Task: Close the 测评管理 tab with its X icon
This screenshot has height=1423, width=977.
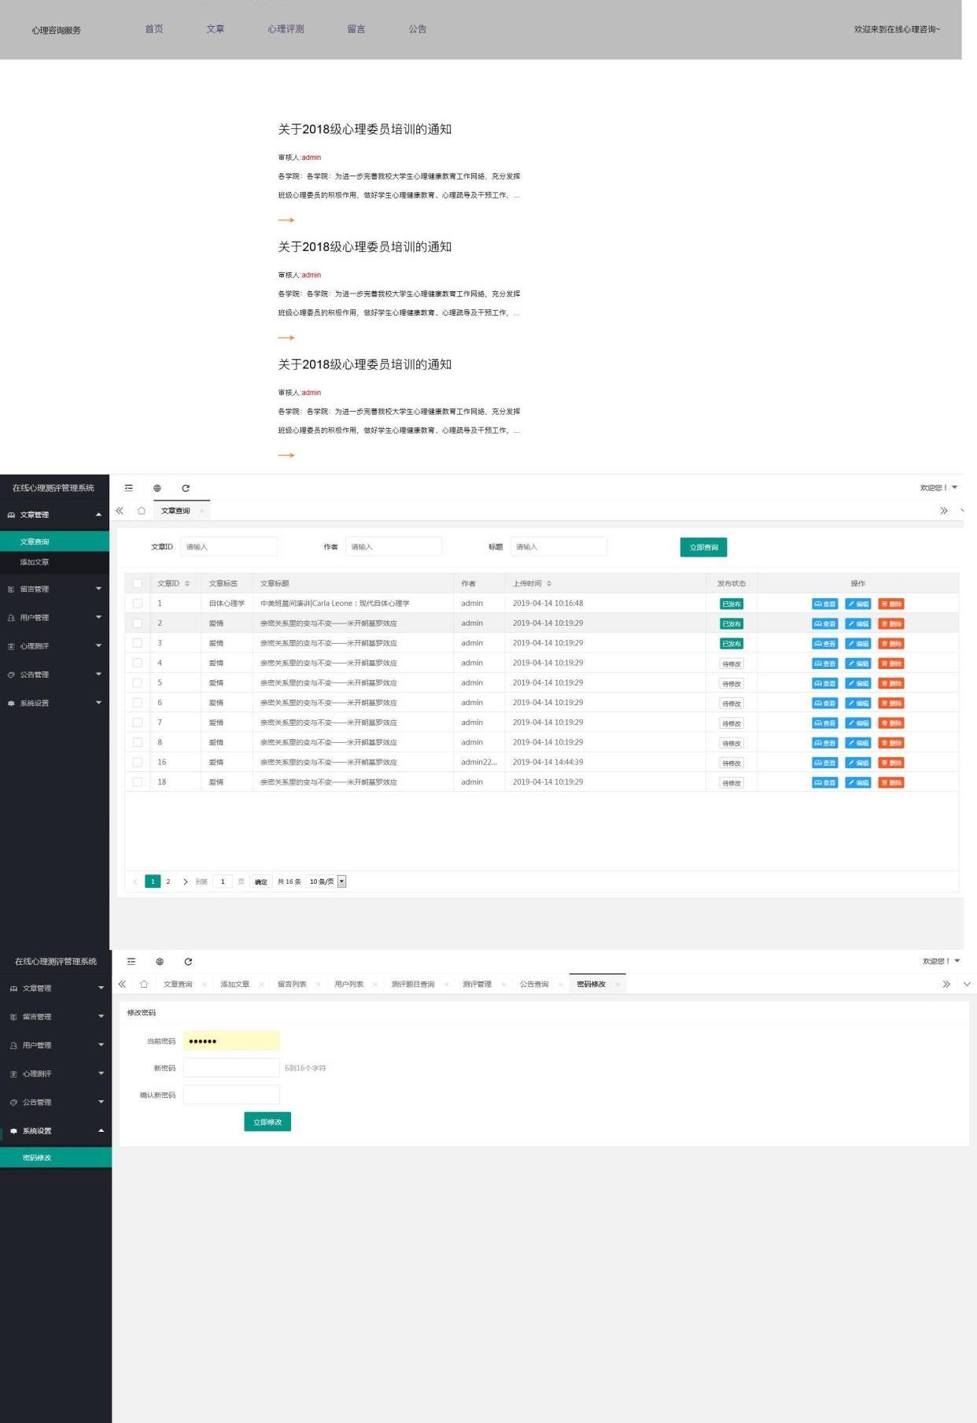Action: 503,985
